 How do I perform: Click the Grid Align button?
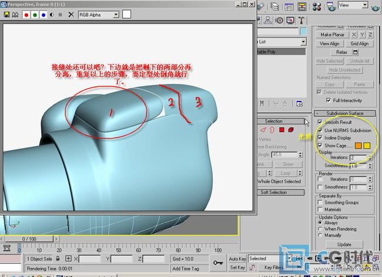click(359, 44)
